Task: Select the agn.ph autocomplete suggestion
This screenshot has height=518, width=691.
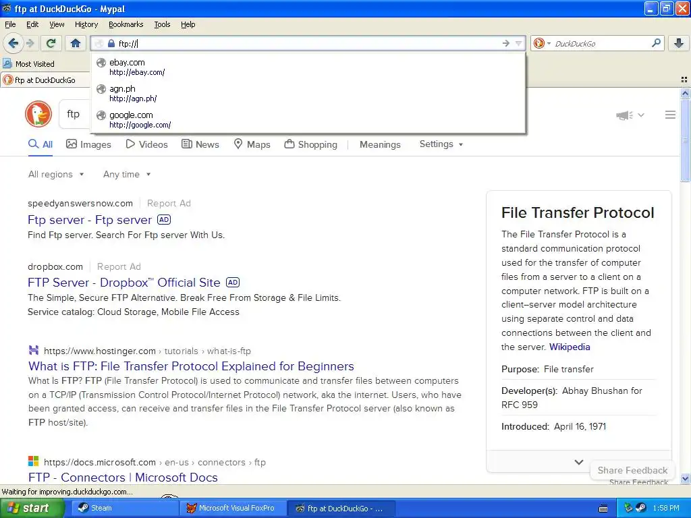Action: pos(308,93)
